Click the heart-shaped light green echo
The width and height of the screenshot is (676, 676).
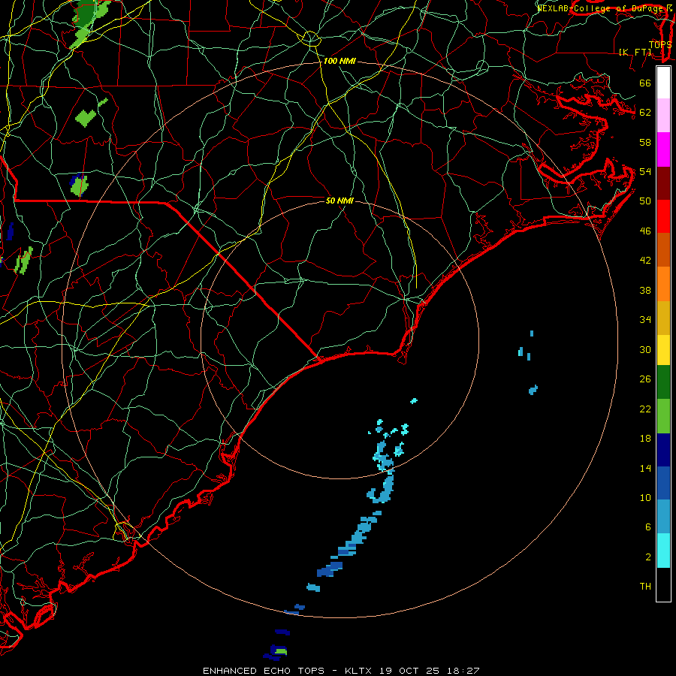click(86, 118)
